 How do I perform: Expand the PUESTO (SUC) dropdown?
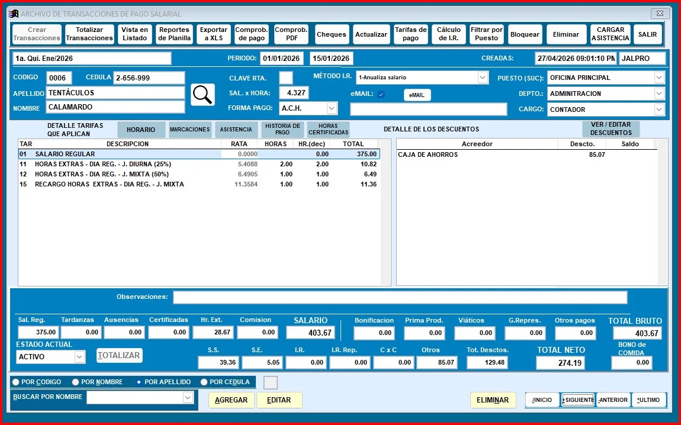[x=659, y=78]
